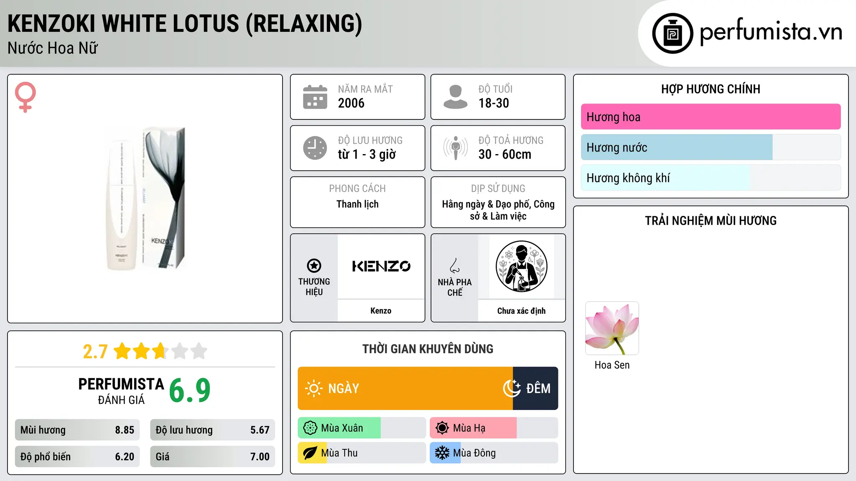Click the Hương nước accord bar
This screenshot has height=481, width=856.
click(x=711, y=147)
